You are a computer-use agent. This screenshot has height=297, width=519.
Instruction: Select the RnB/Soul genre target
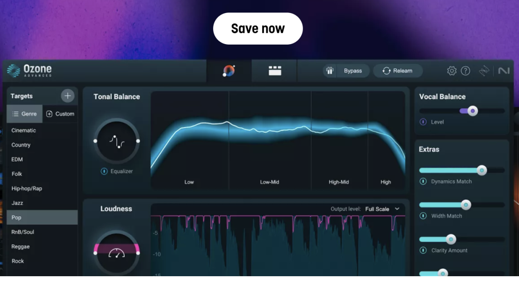pyautogui.click(x=42, y=232)
